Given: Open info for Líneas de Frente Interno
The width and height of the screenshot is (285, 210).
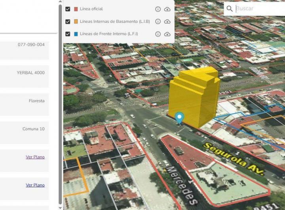Looking at the screenshot, I should (x=158, y=34).
